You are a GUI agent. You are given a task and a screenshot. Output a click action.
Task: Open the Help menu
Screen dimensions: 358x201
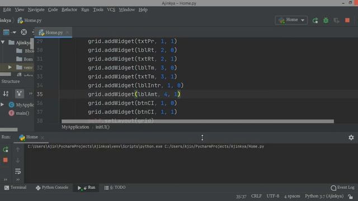pyautogui.click(x=143, y=9)
